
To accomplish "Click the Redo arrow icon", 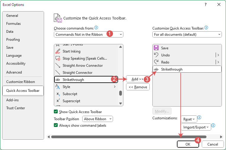I will coord(156,62).
